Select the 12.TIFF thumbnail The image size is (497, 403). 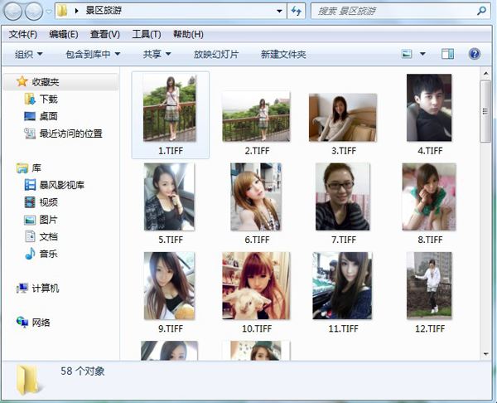pos(429,285)
